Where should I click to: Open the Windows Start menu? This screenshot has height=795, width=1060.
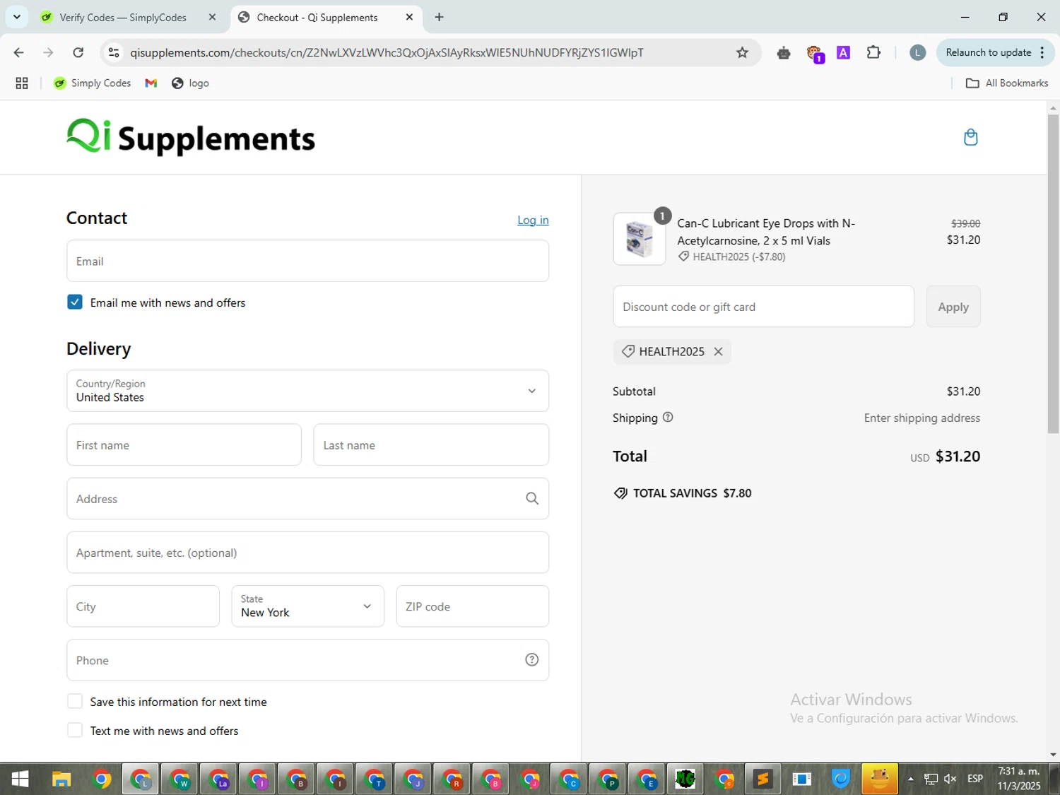pyautogui.click(x=20, y=779)
